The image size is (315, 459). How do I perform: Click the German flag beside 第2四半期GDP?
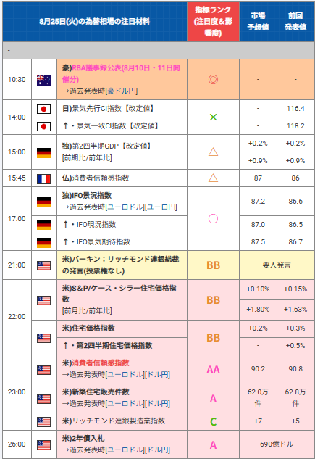pos(43,153)
